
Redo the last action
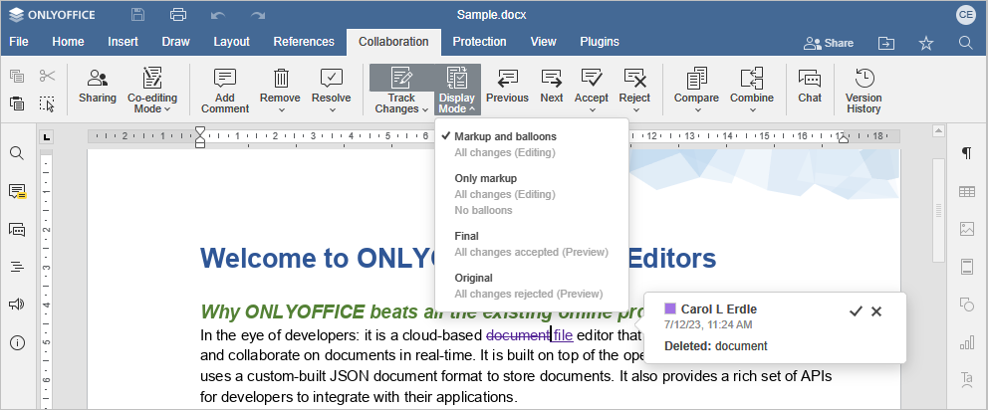pos(257,15)
